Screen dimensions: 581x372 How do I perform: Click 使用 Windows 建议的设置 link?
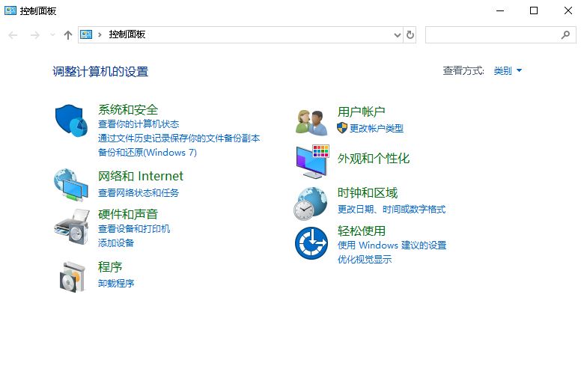[392, 246]
